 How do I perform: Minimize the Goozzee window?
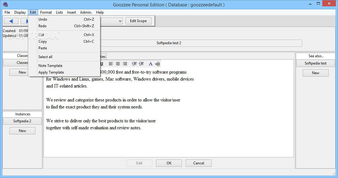point(310,4)
